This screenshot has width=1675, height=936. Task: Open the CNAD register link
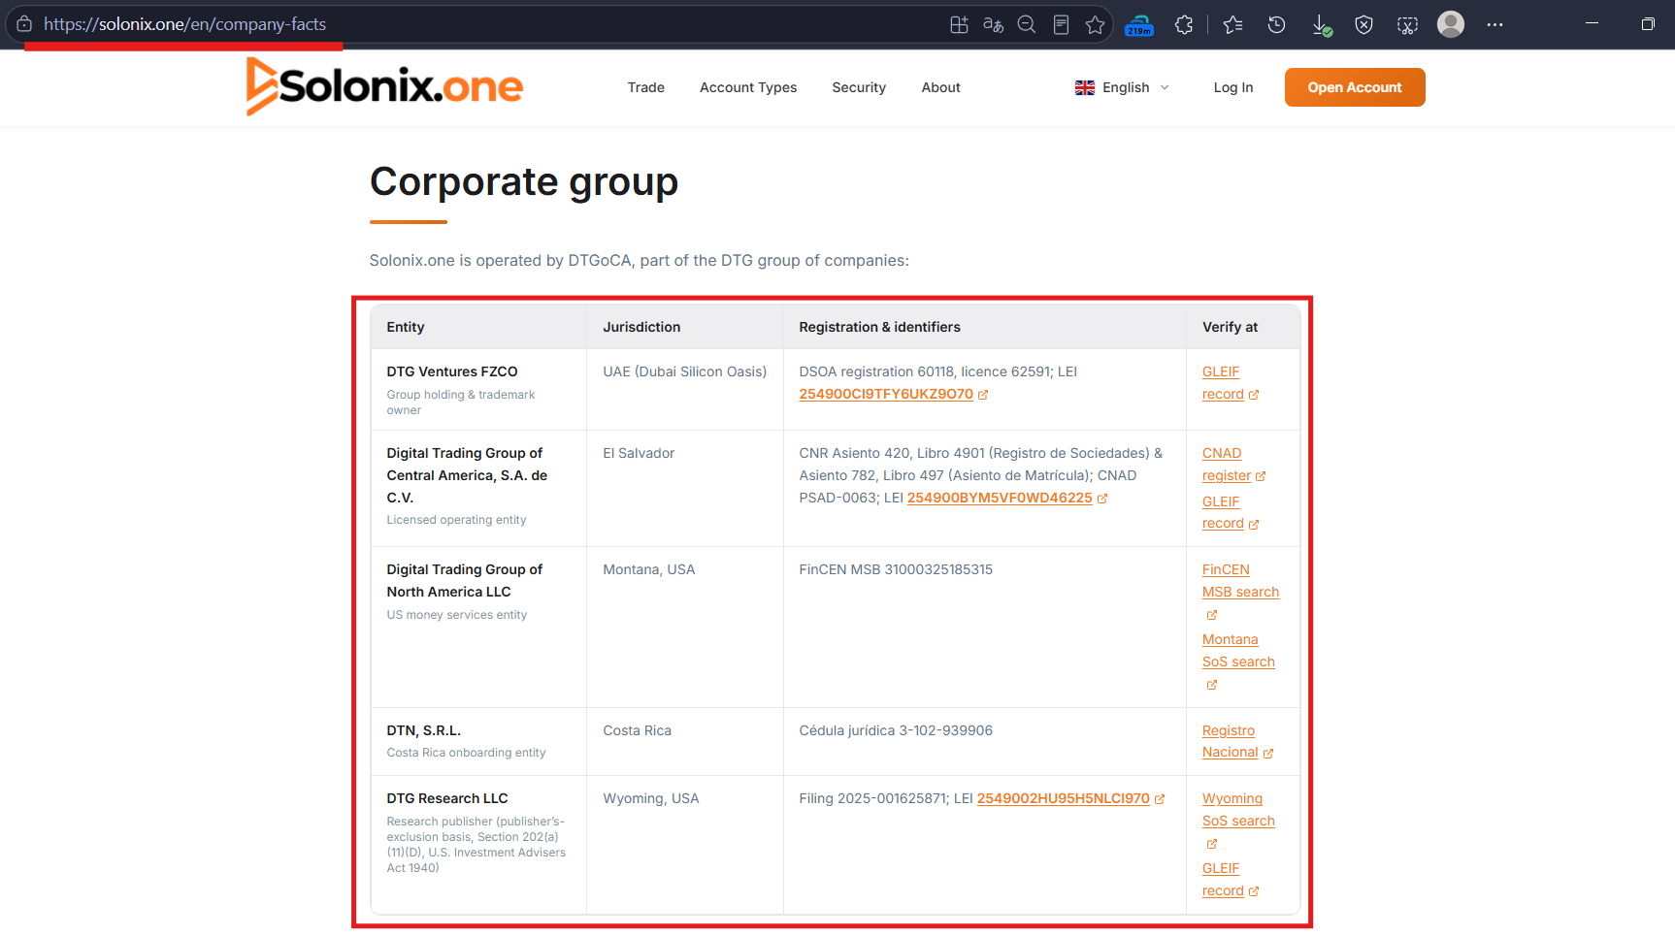coord(1227,465)
